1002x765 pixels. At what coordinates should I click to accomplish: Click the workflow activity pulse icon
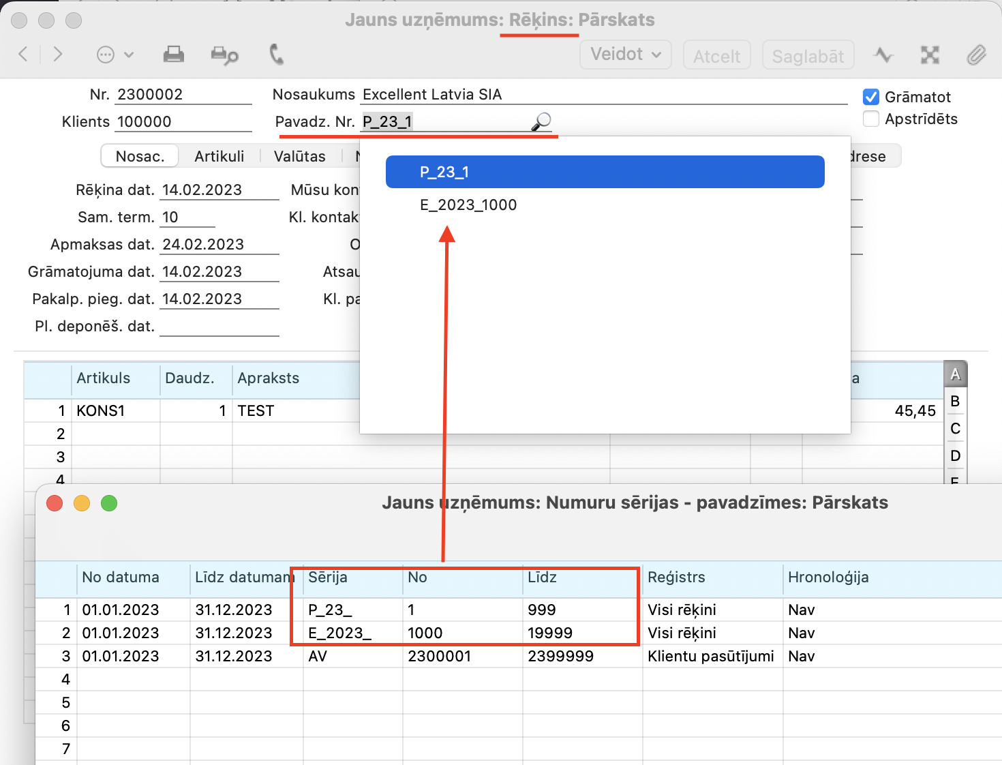point(883,55)
